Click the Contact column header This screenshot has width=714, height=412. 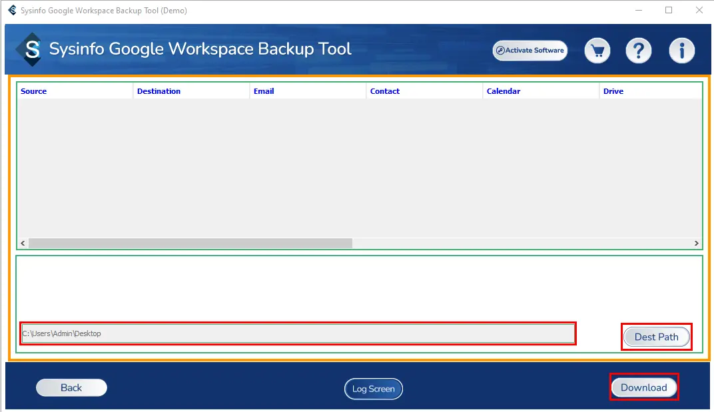coord(424,91)
